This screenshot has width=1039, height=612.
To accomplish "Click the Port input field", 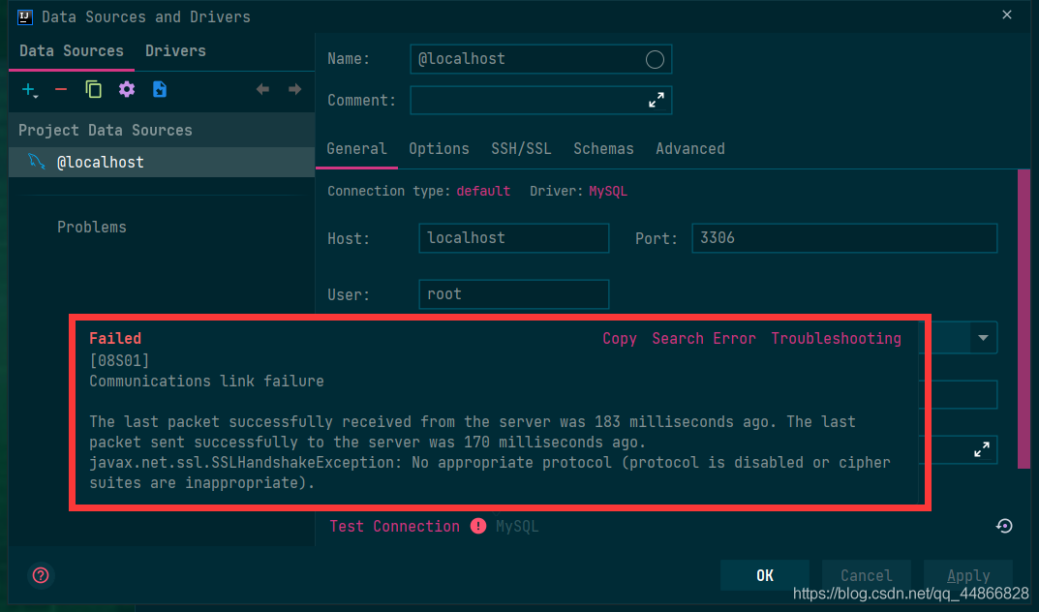I will 843,238.
